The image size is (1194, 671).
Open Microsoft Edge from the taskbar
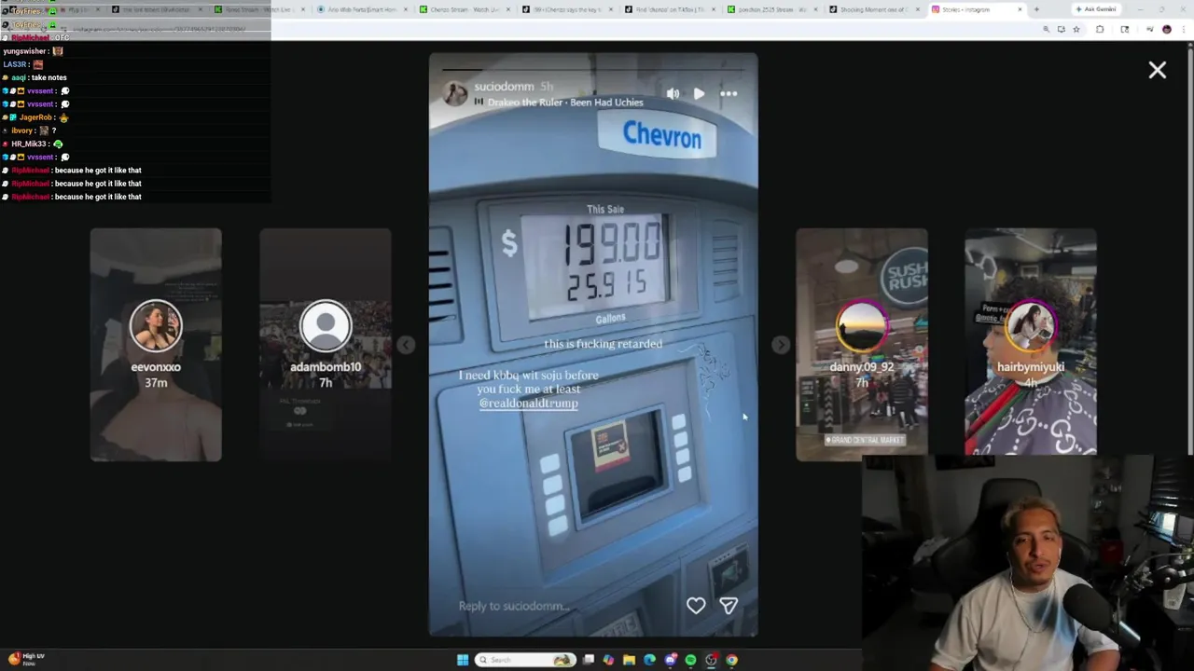point(649,660)
